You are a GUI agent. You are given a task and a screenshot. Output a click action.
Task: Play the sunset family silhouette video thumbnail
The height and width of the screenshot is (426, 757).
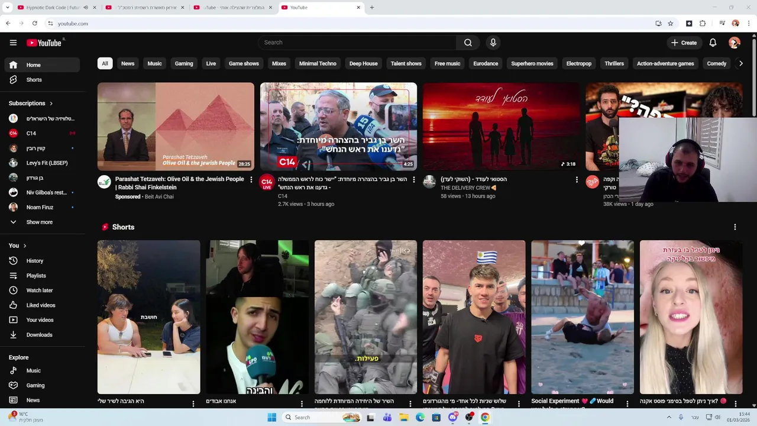pyautogui.click(x=502, y=127)
